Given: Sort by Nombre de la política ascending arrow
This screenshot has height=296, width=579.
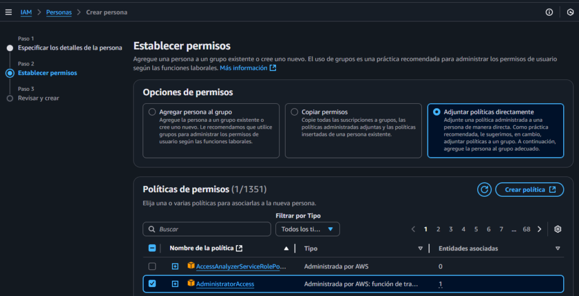Looking at the screenshot, I should (x=286, y=249).
